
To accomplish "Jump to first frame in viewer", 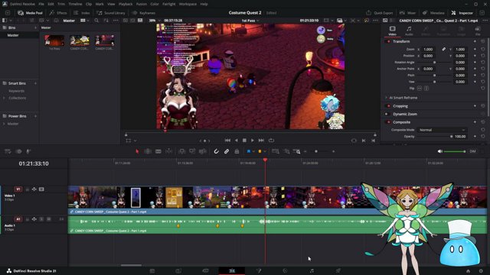I will [x=227, y=141].
